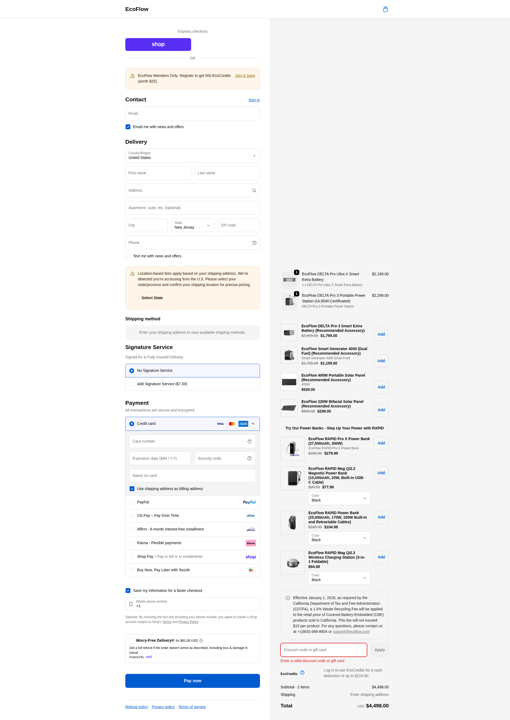Expand the State dropdown showing New Jersey
The width and height of the screenshot is (510, 720).
click(x=192, y=225)
